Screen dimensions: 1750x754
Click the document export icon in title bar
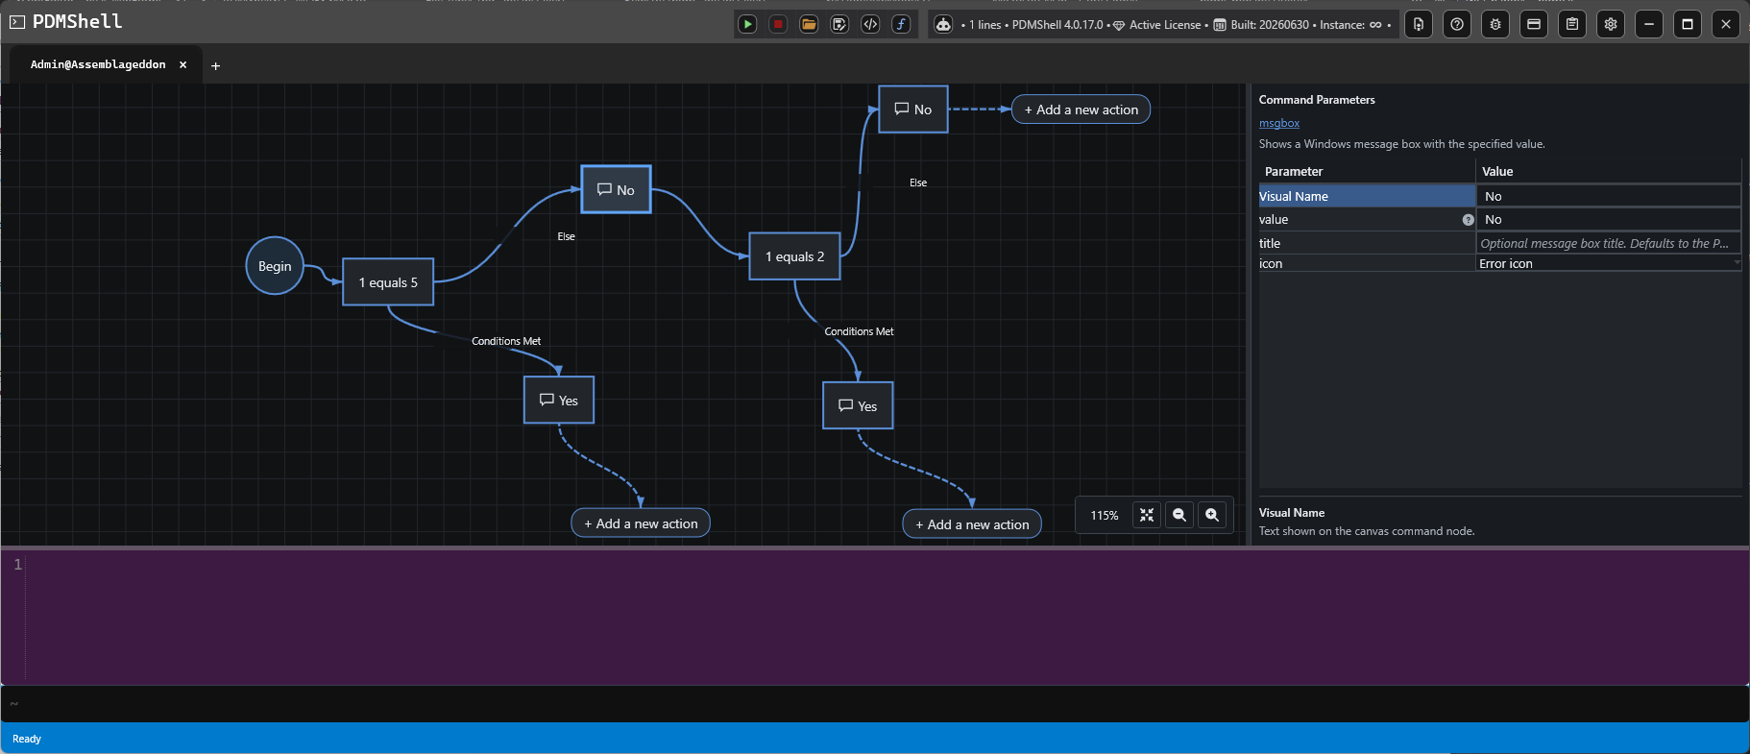pyautogui.click(x=1419, y=24)
